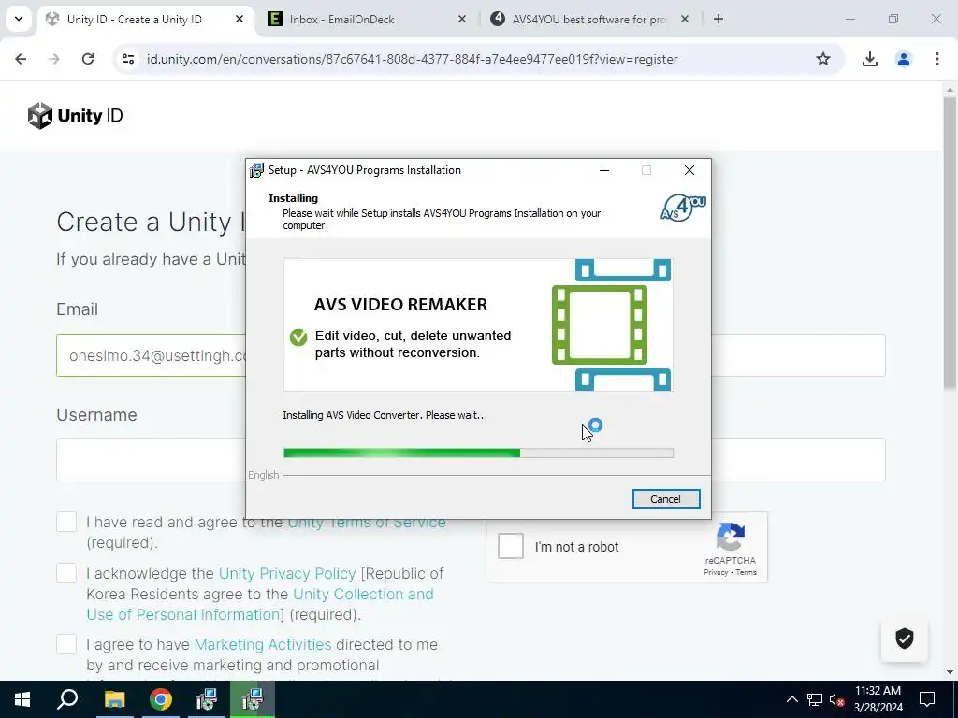958x718 pixels.
Task: Open File Explorer from the taskbar
Action: [114, 699]
